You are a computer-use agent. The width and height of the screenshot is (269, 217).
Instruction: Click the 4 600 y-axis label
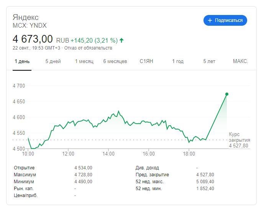tap(19, 117)
